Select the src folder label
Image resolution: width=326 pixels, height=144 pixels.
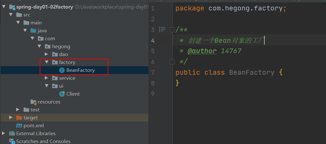pos(27,15)
